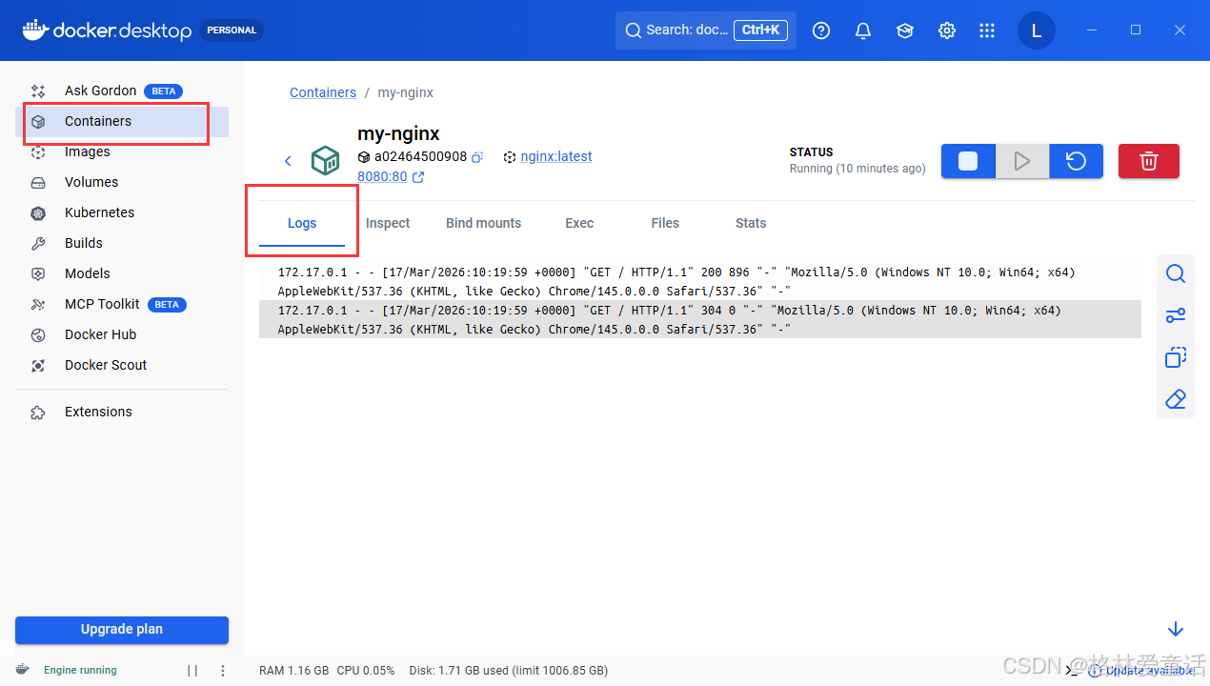1210x686 pixels.
Task: Switch to the Exec tab
Action: (x=579, y=223)
